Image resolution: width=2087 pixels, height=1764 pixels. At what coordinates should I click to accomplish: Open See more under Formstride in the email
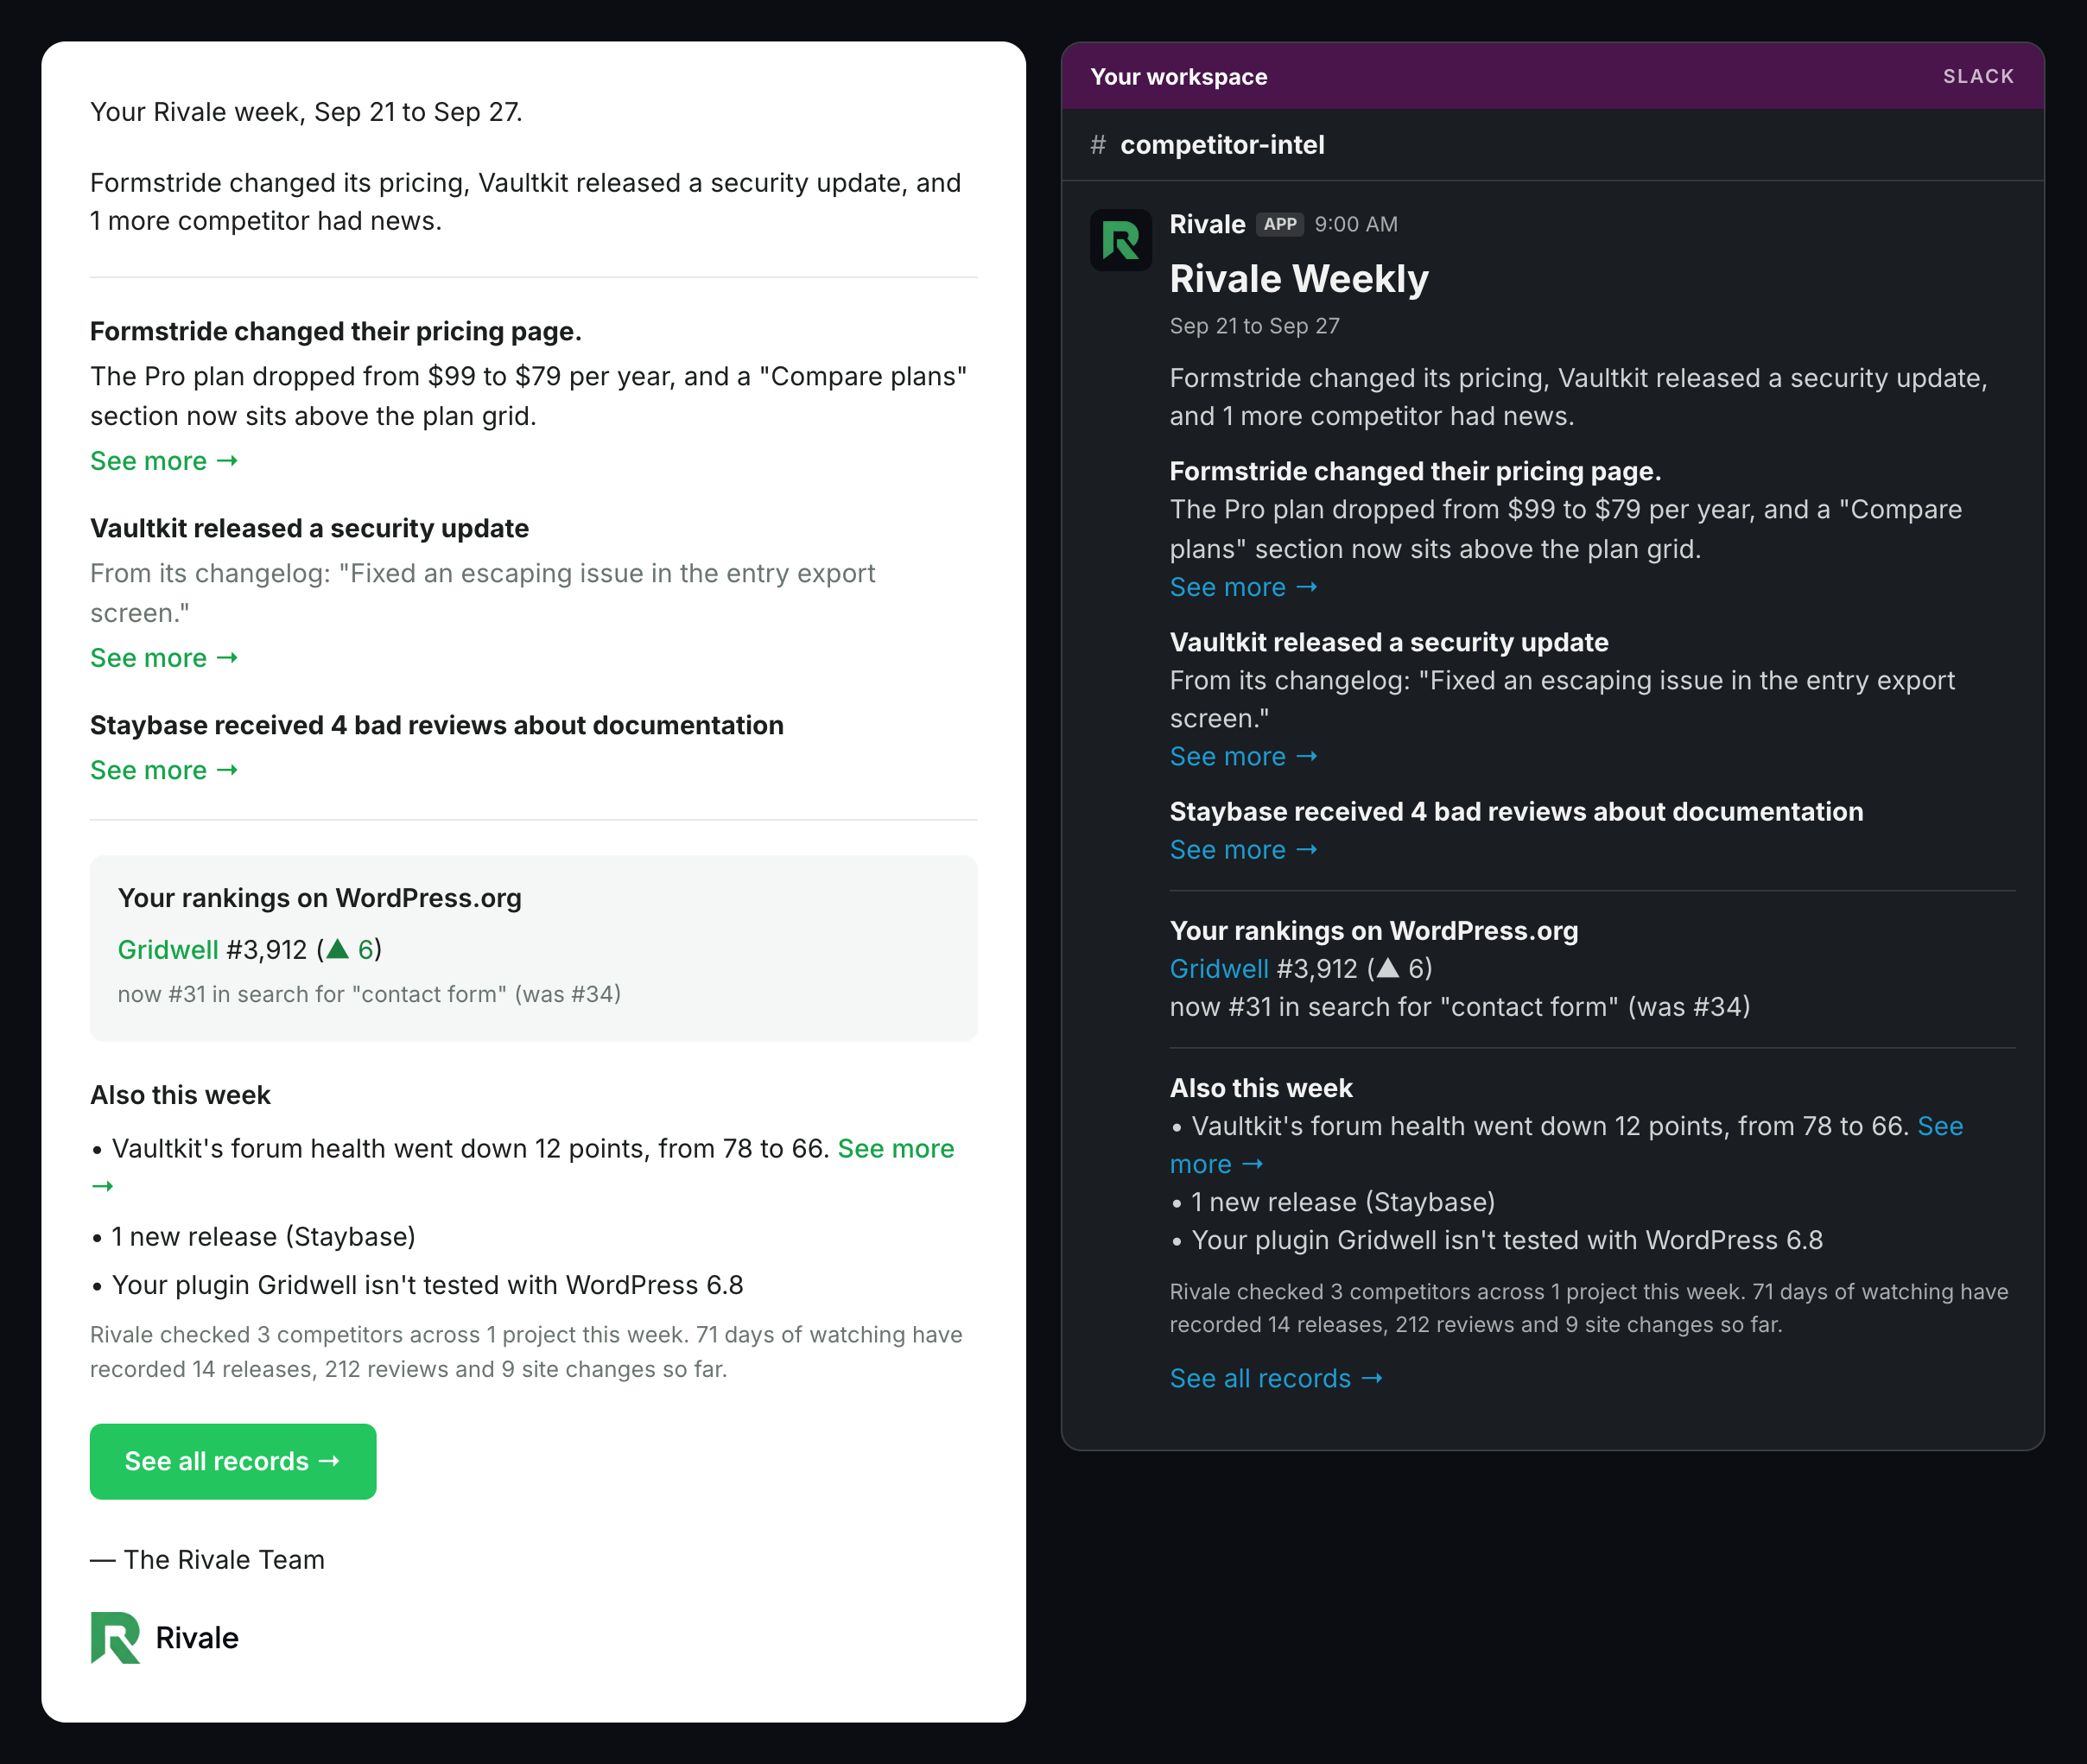click(164, 461)
